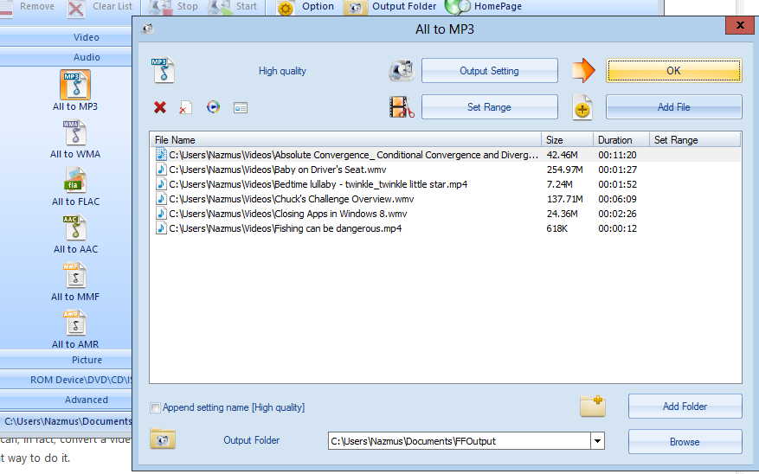The image size is (759, 474).
Task: Click the red X remove file icon
Action: click(160, 107)
